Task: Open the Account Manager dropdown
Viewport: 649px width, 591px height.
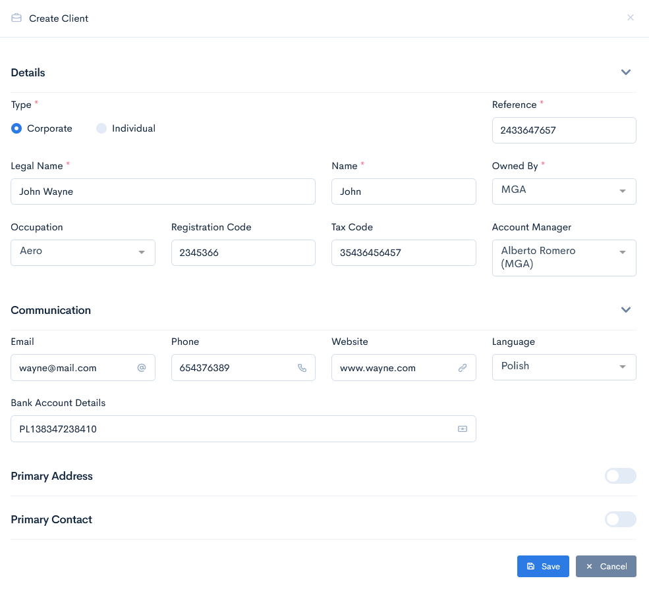Action: [x=622, y=252]
